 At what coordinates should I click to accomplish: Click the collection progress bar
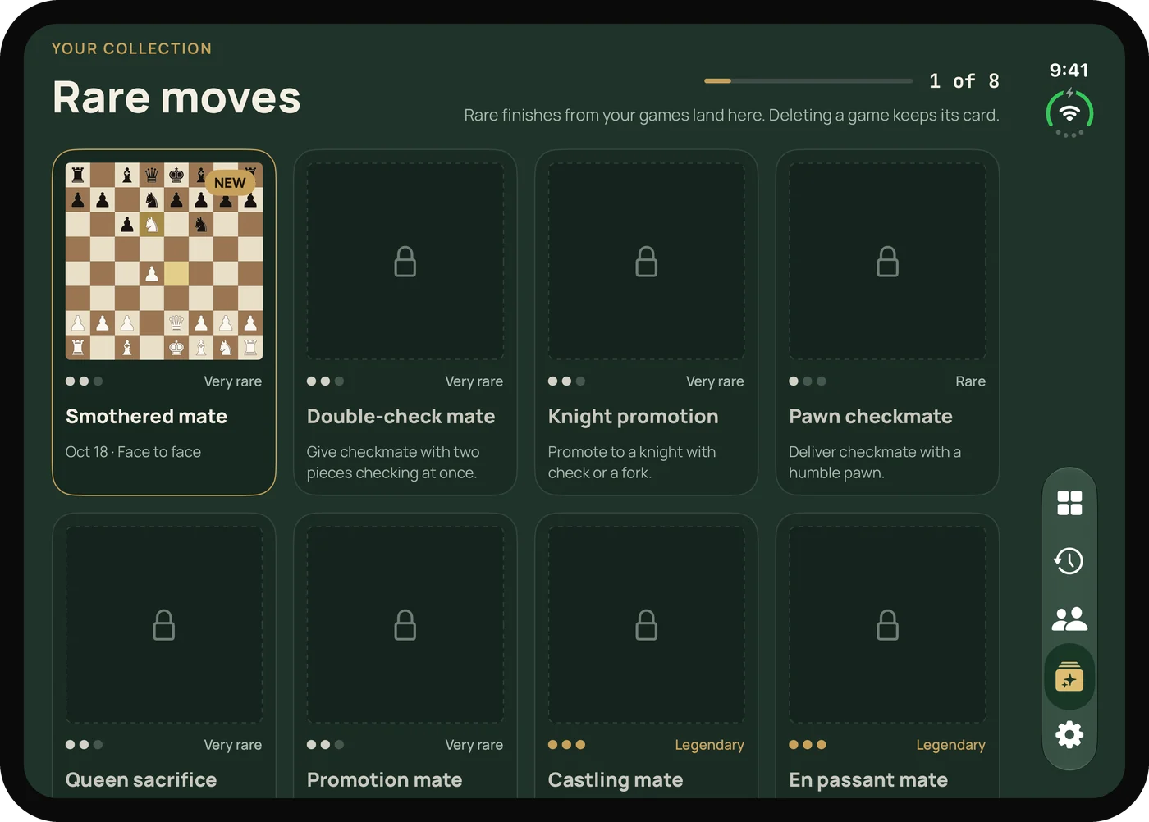pyautogui.click(x=808, y=80)
